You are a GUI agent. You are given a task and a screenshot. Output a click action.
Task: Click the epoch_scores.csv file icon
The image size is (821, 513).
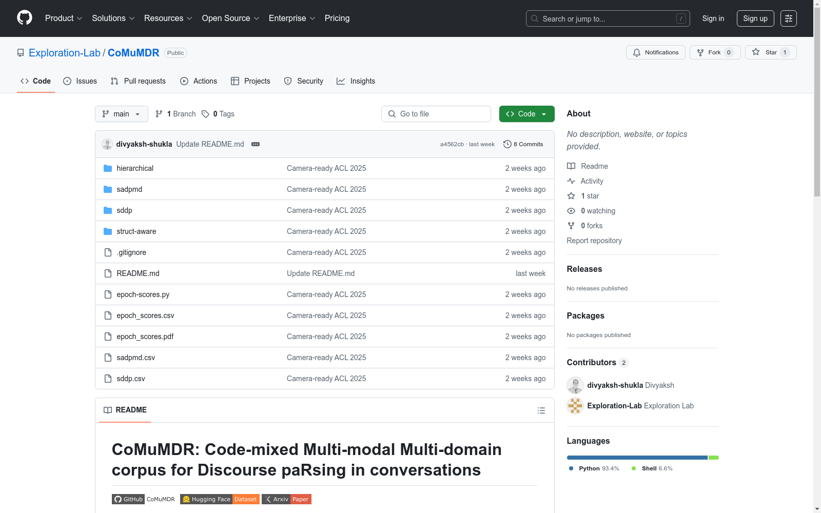pyautogui.click(x=108, y=315)
